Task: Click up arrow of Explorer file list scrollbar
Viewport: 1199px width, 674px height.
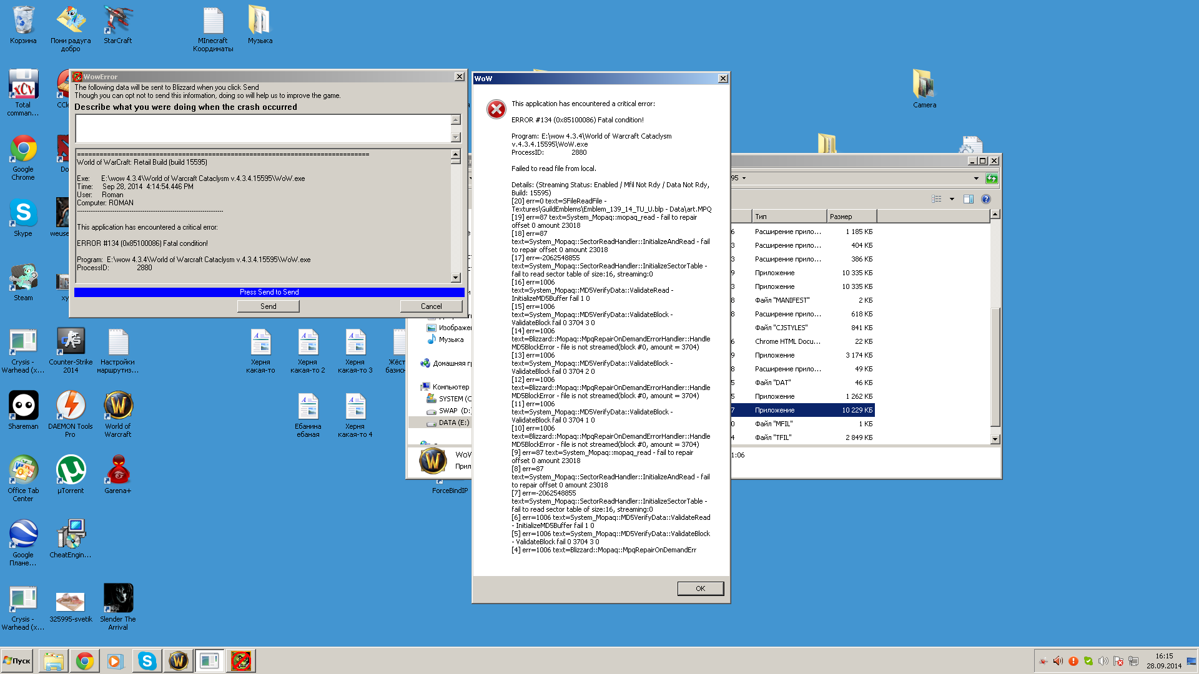Action: pyautogui.click(x=995, y=215)
